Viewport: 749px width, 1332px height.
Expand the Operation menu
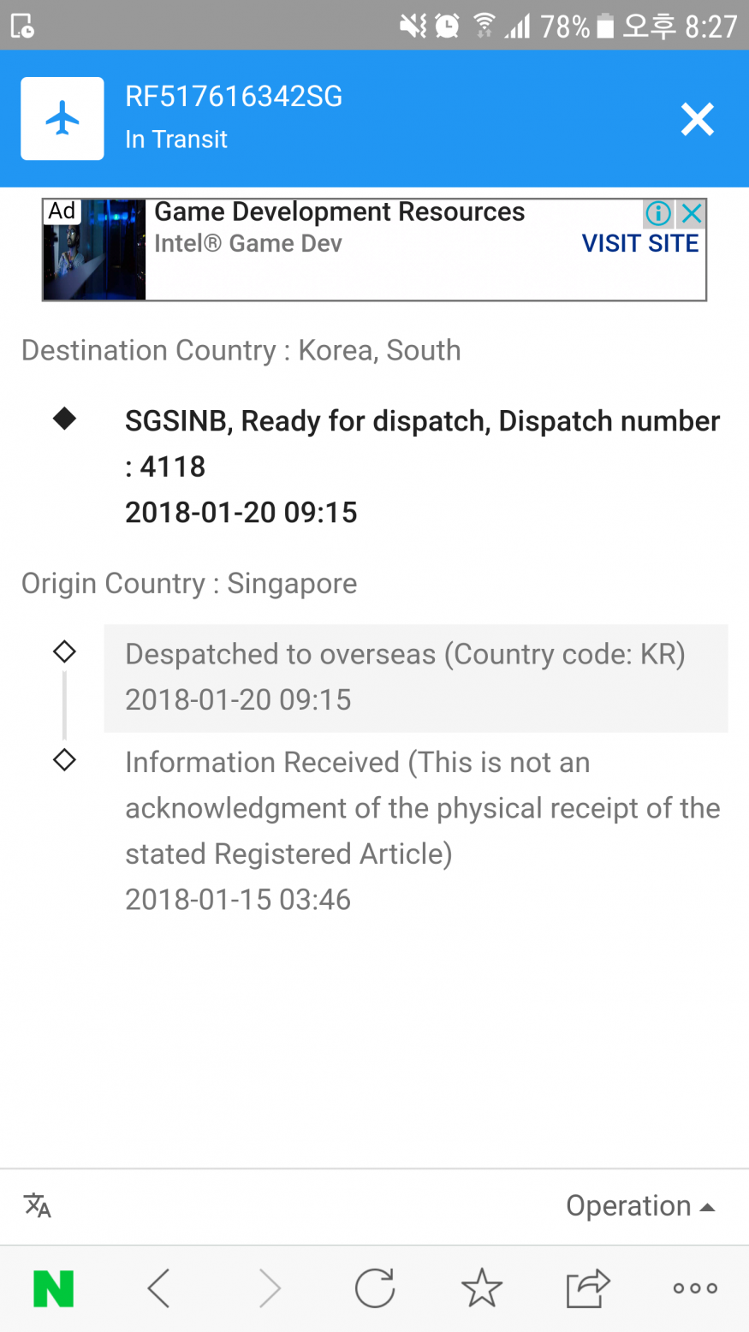click(639, 1205)
